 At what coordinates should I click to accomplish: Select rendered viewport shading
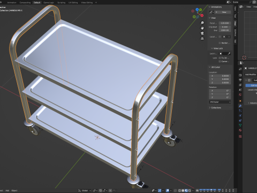190,190
